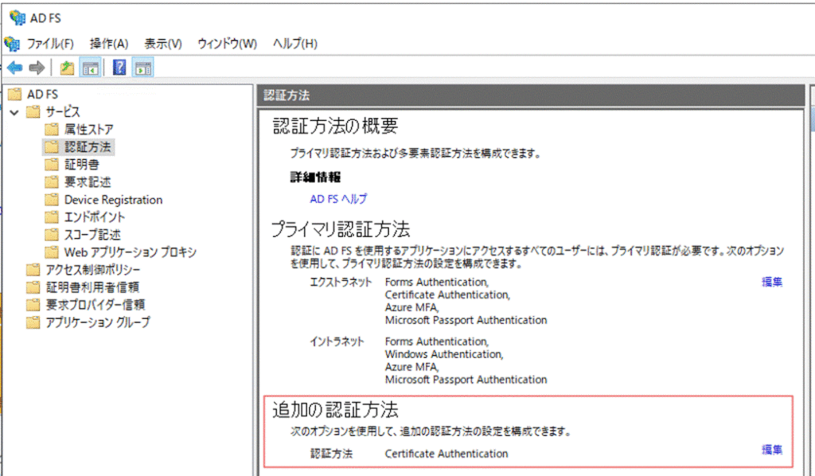Select 証明書利用者信頼 label in tree
815x476 pixels.
[92, 287]
